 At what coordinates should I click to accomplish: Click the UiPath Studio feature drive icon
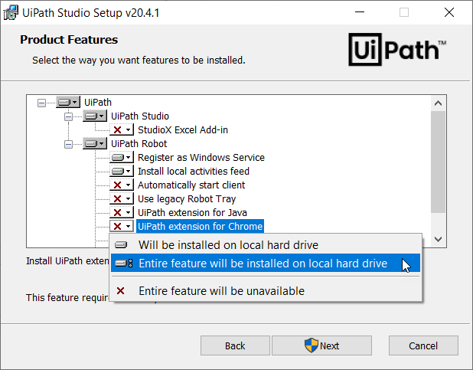95,116
